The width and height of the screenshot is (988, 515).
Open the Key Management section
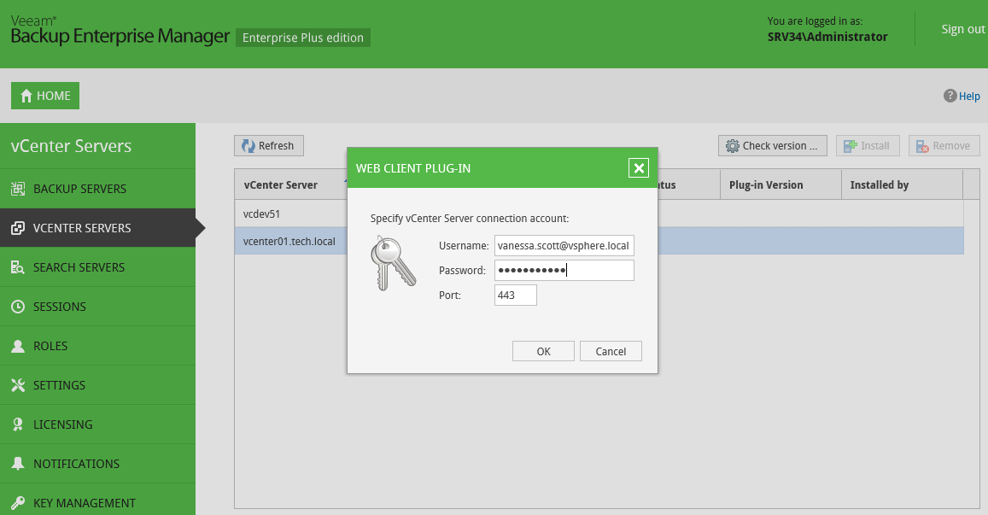click(97, 500)
